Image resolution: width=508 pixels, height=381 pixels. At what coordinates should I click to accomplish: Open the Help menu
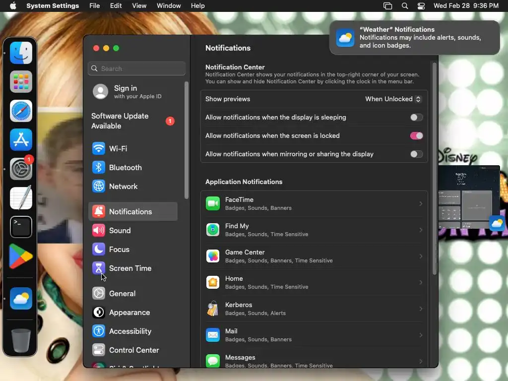click(197, 6)
